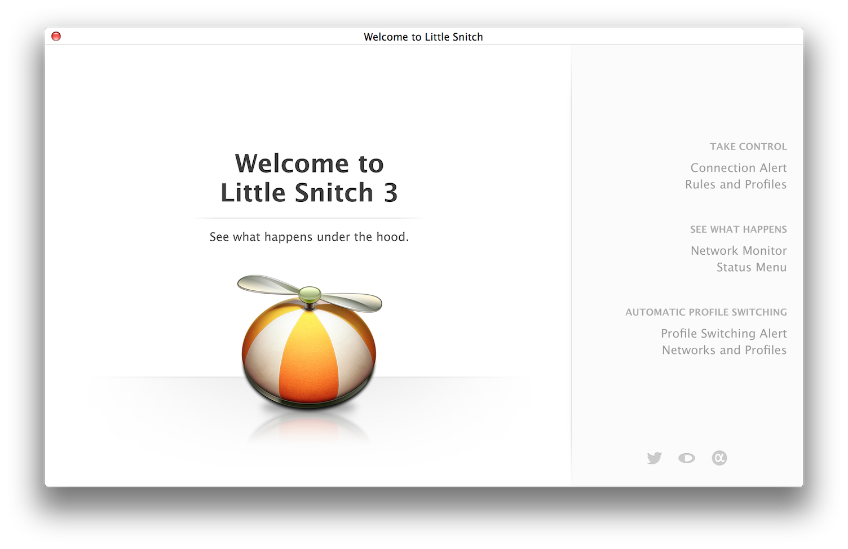
Task: Open the Twitter bird icon link
Action: click(654, 458)
